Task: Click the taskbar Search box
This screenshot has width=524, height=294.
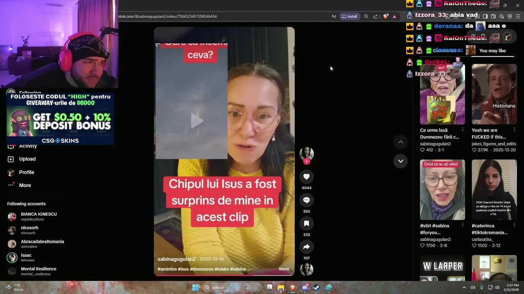Action: (231, 287)
